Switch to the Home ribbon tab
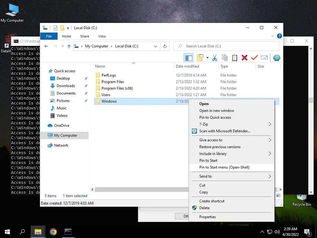The height and width of the screenshot is (238, 317). 67,36
